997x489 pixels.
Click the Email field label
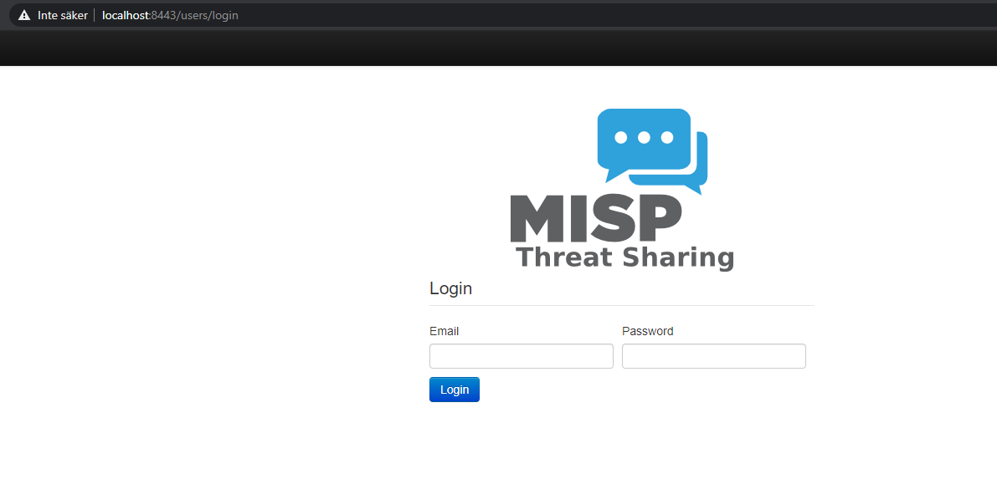pyautogui.click(x=444, y=331)
